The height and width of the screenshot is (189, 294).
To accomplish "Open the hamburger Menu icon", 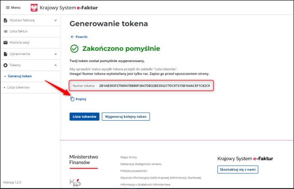I will 8,8.
